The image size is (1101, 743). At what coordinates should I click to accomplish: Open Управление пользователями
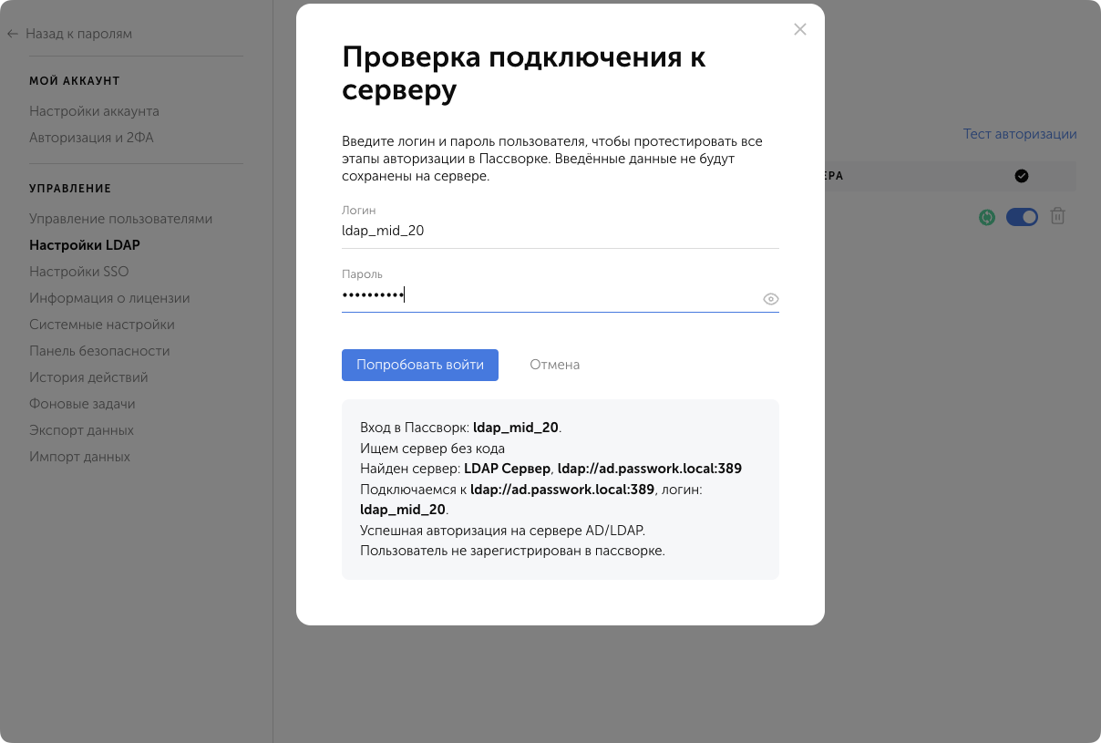(x=120, y=219)
